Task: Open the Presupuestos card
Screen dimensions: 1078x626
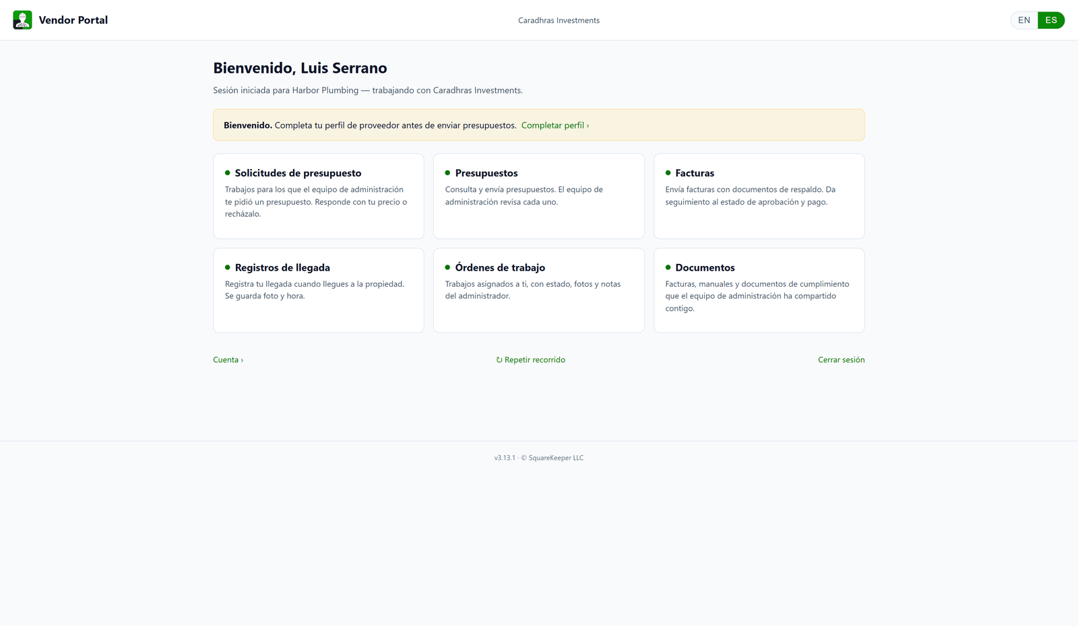Action: click(539, 196)
